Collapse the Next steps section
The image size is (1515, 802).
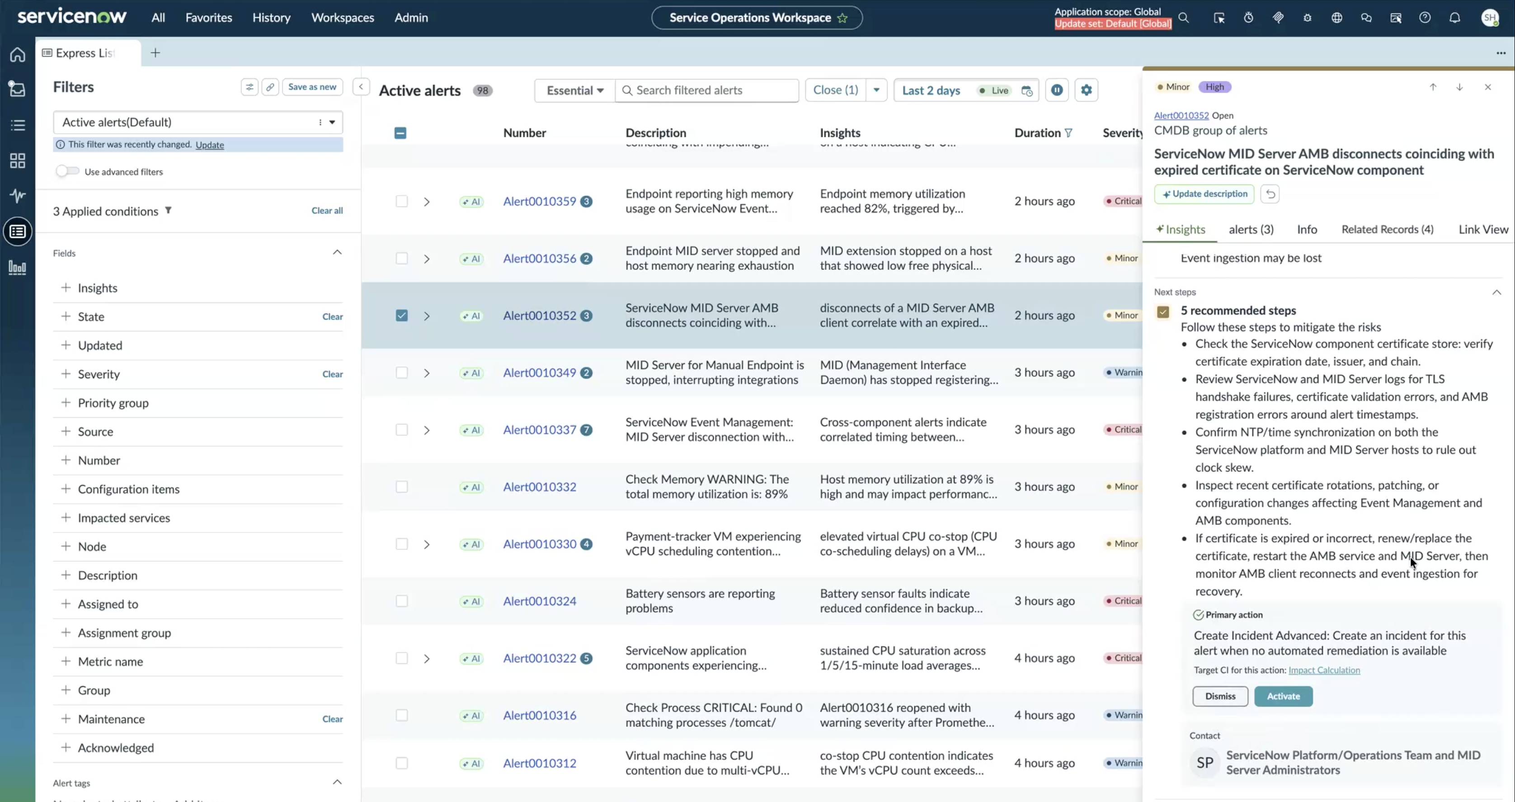pyautogui.click(x=1497, y=292)
